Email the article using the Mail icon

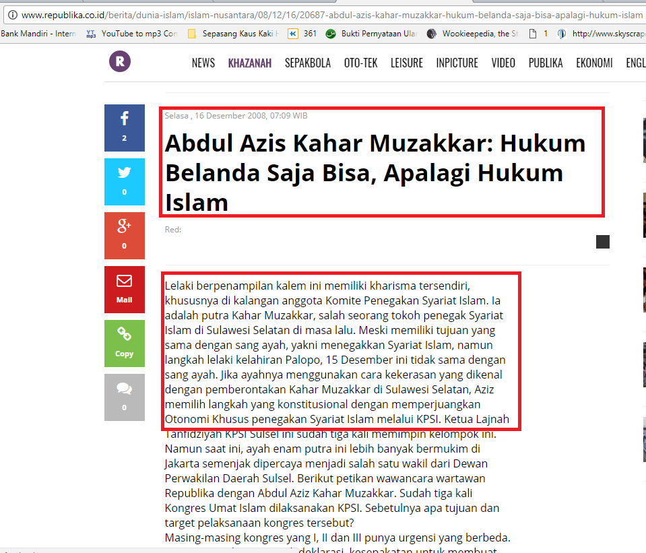pos(124,290)
